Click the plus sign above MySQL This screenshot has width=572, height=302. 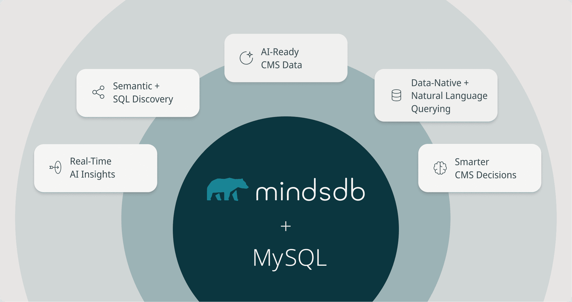click(x=286, y=226)
